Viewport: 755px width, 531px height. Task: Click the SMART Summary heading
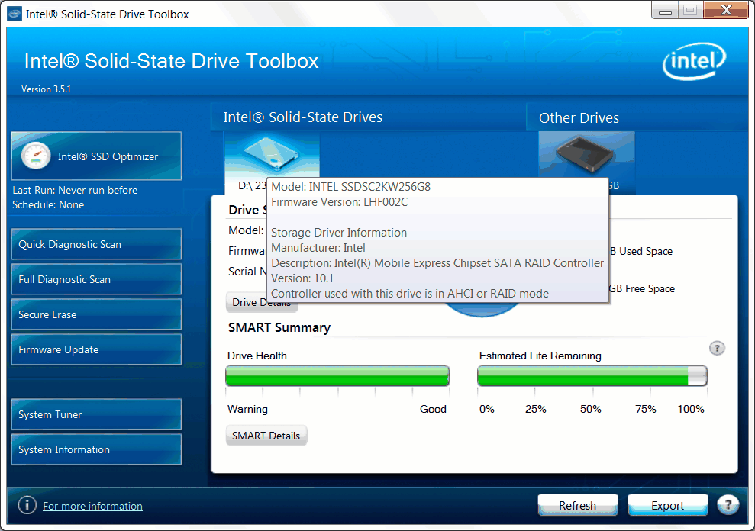279,327
